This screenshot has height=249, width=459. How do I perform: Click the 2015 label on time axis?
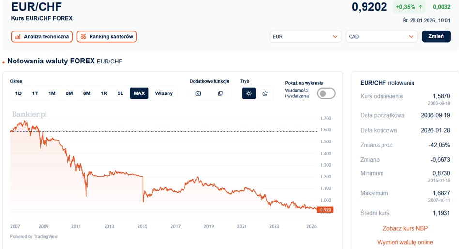point(142,226)
